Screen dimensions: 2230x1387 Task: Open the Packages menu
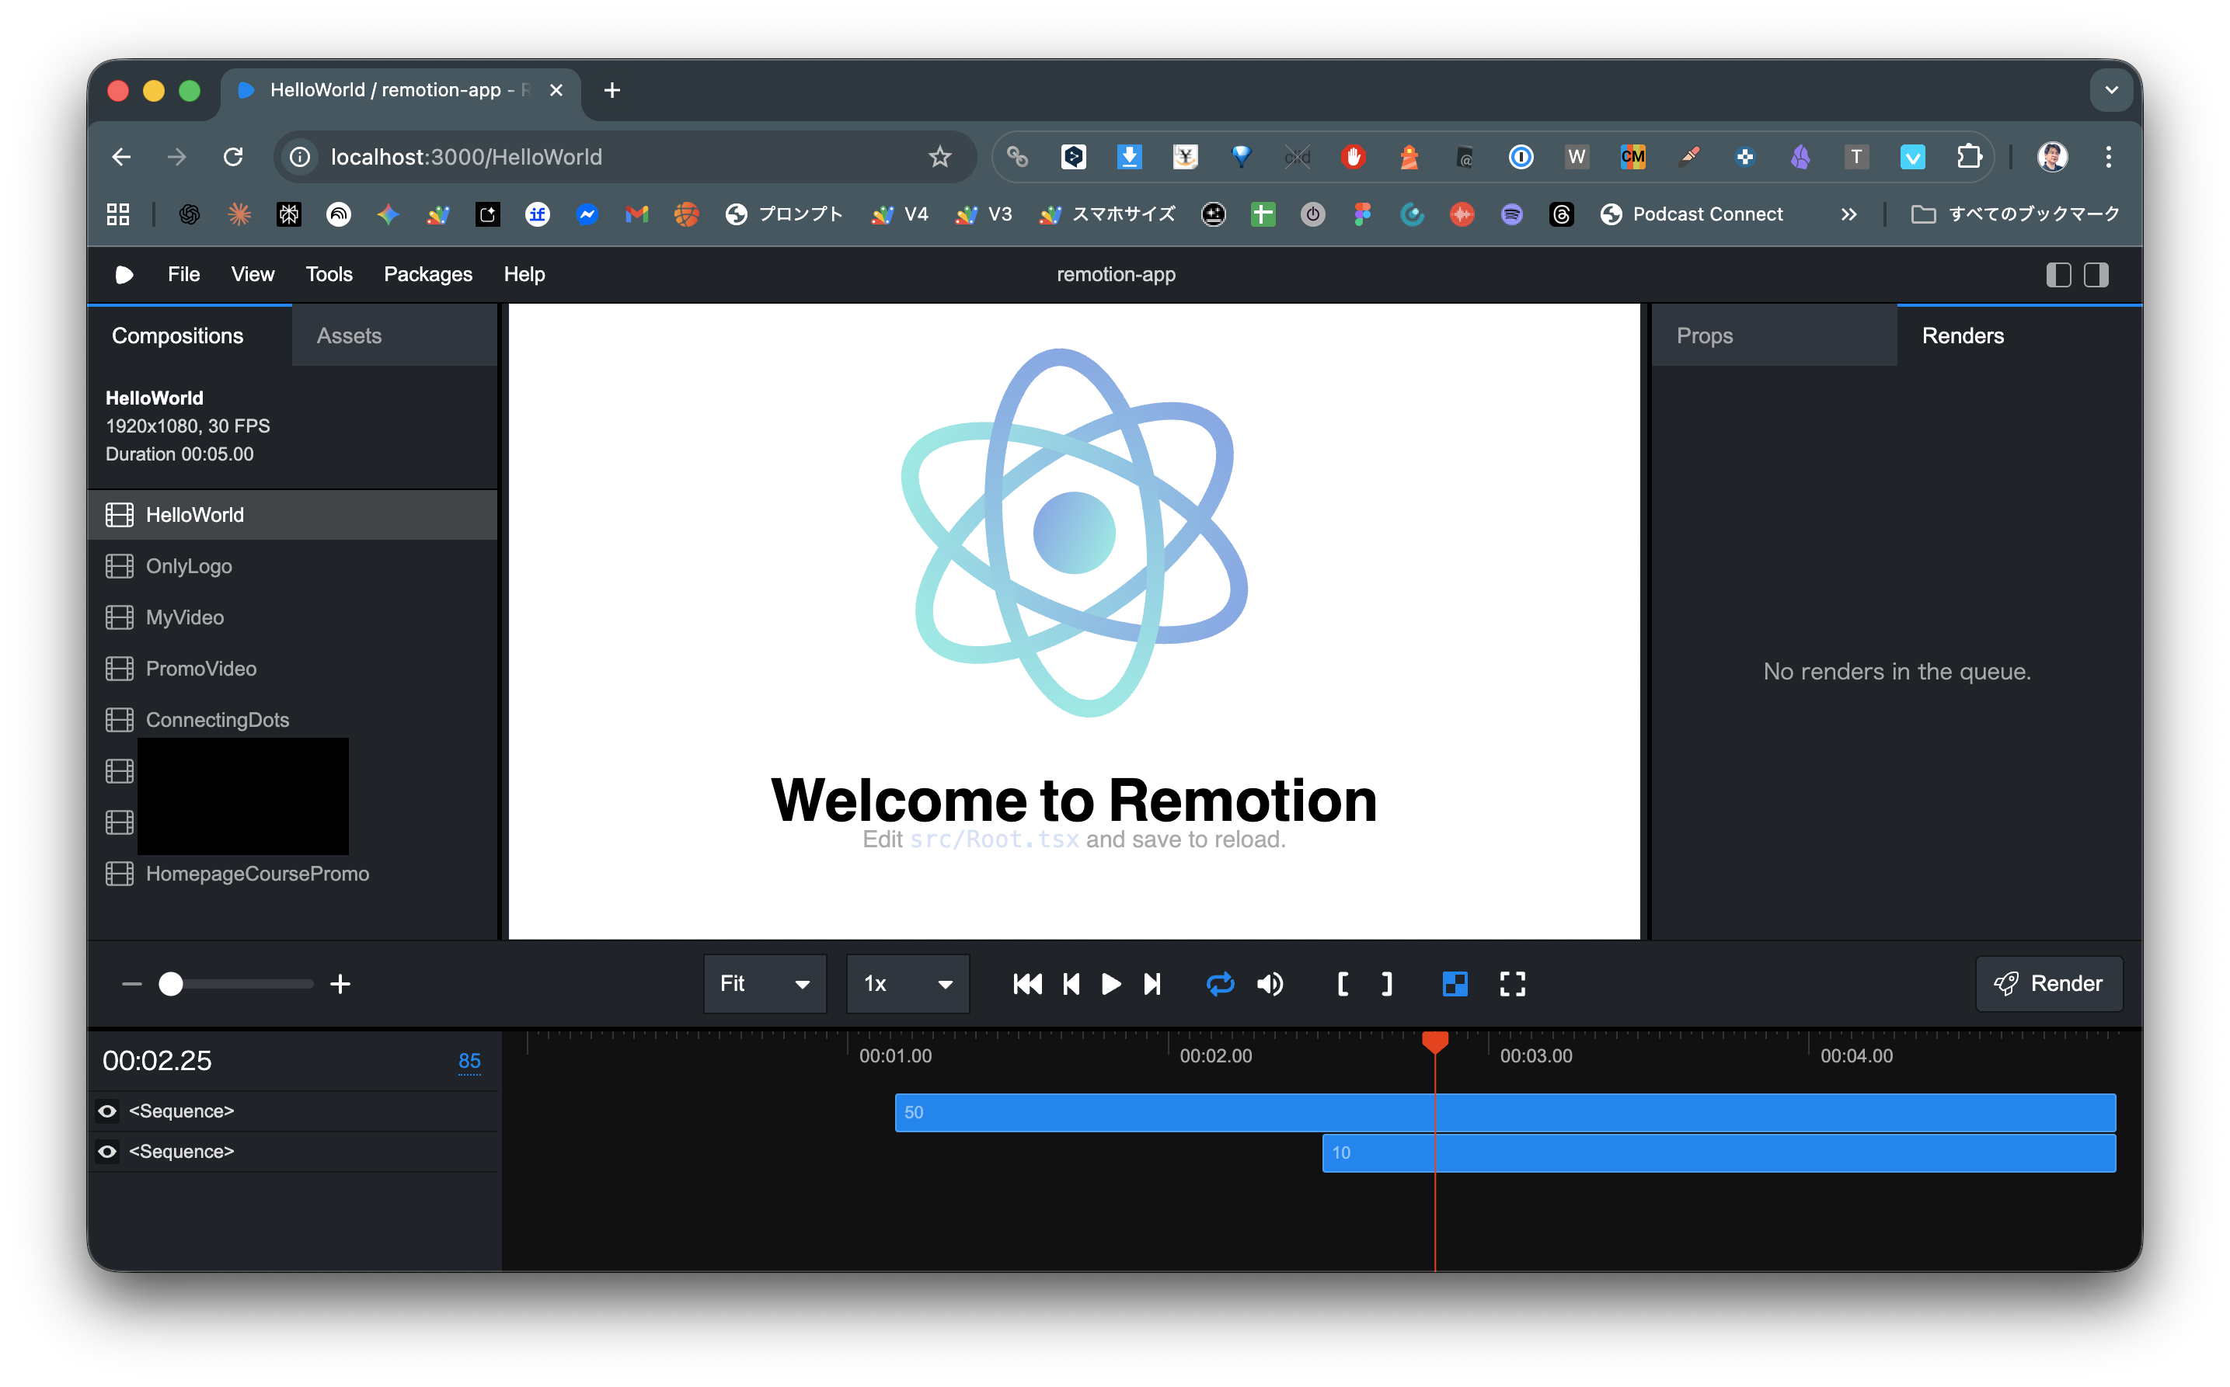tap(427, 274)
